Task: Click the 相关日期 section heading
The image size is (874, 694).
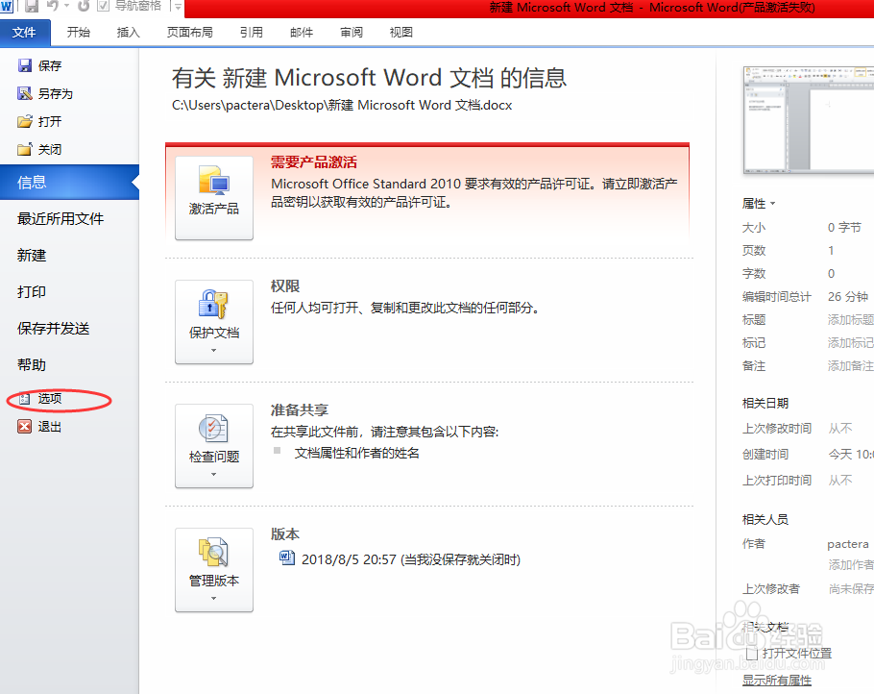Action: click(765, 404)
